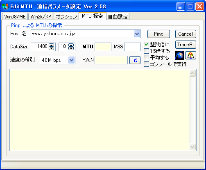Click the globe web icon
Screen dimensions: 206x170
click(x=179, y=55)
